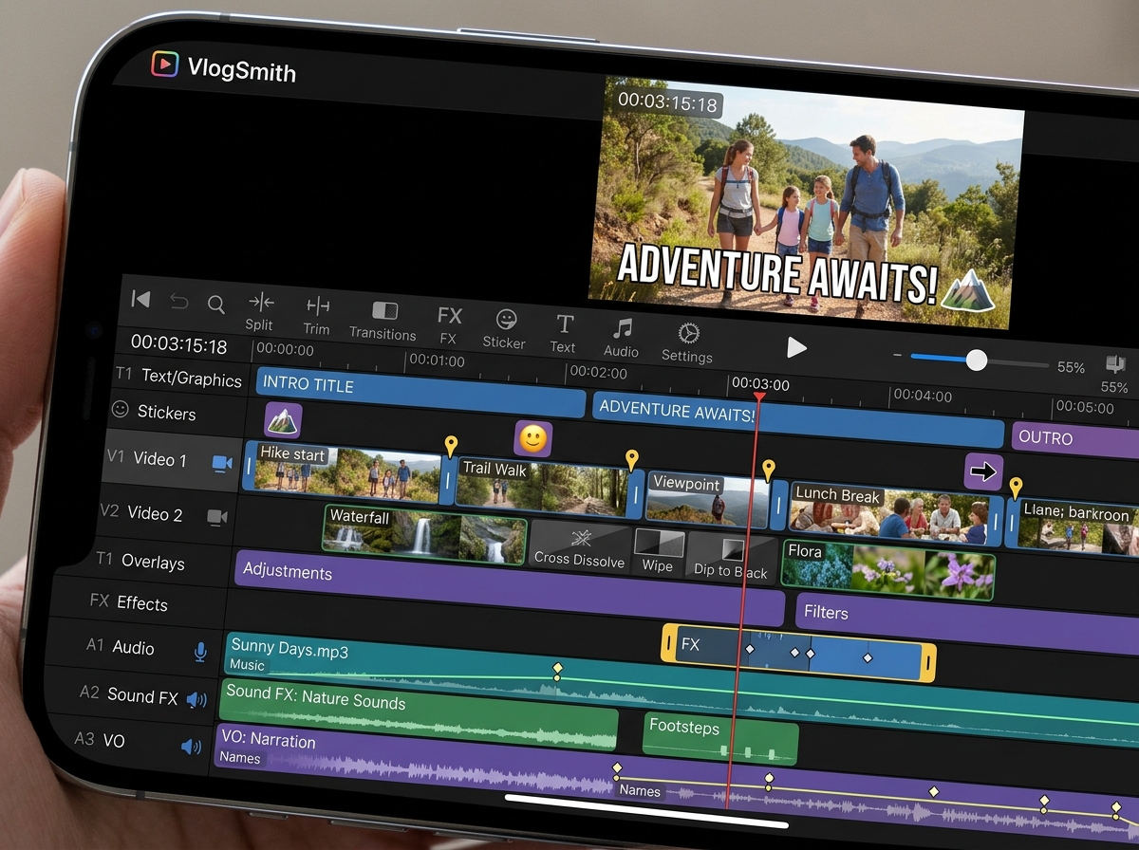This screenshot has height=850, width=1139.
Task: Click the minus zoom-out icon
Action: pos(898,356)
